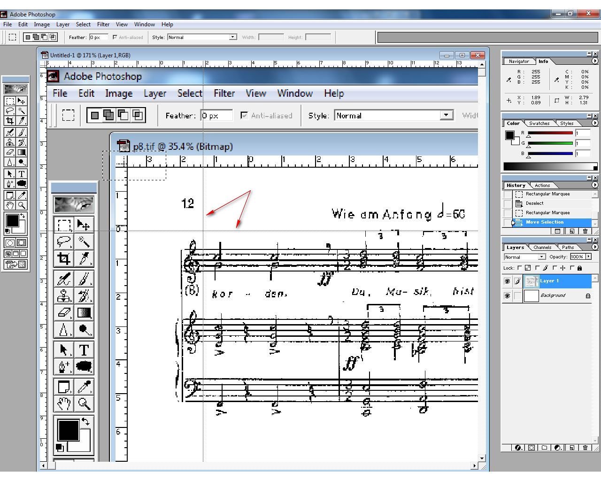Click the Layer 1 thumbnail in Layers palette
The image size is (601, 481).
(x=531, y=281)
